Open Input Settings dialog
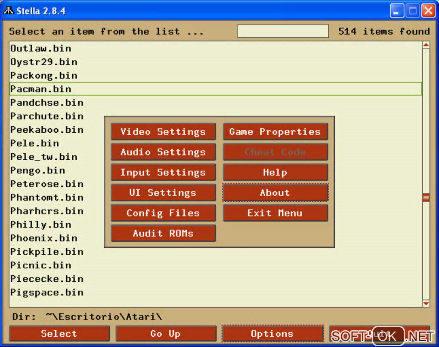Image resolution: width=439 pixels, height=347 pixels. tap(163, 172)
